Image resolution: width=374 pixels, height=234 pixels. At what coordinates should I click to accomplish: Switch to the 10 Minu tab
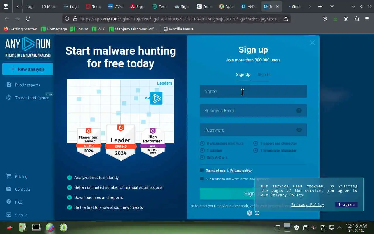49,6
